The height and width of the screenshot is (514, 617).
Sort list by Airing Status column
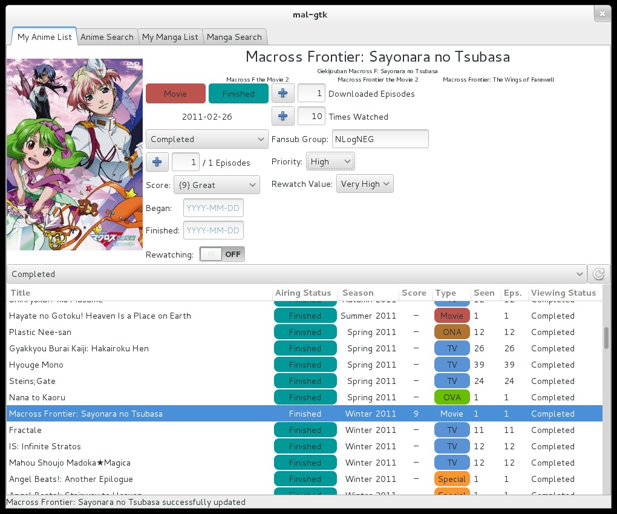coord(305,293)
